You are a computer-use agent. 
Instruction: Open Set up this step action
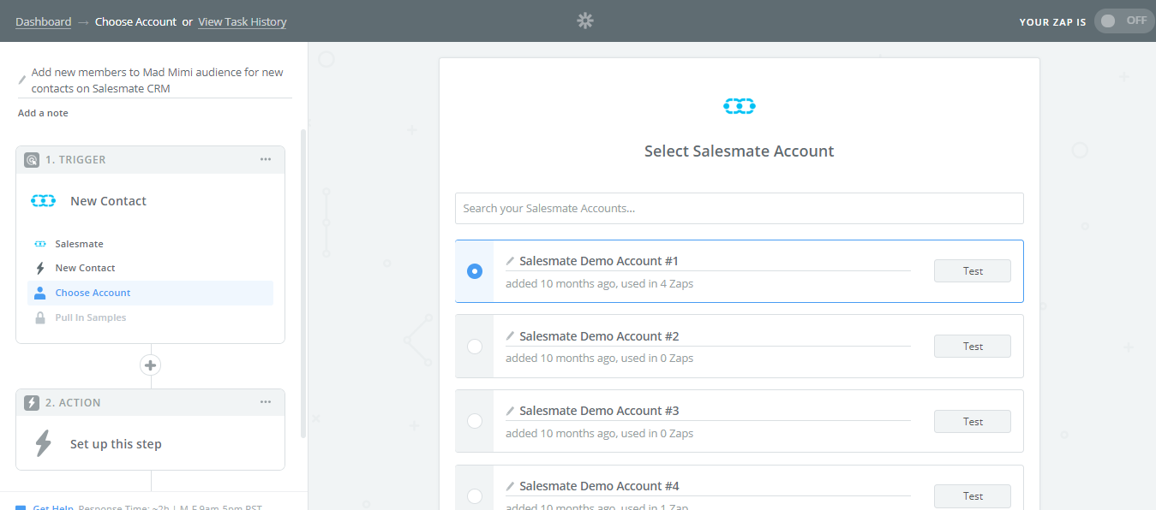116,444
